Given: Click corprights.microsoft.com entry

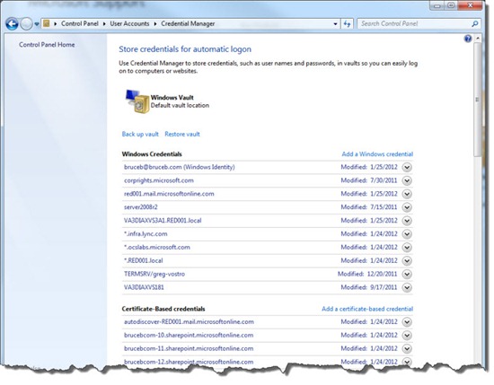Looking at the screenshot, I should [x=159, y=180].
